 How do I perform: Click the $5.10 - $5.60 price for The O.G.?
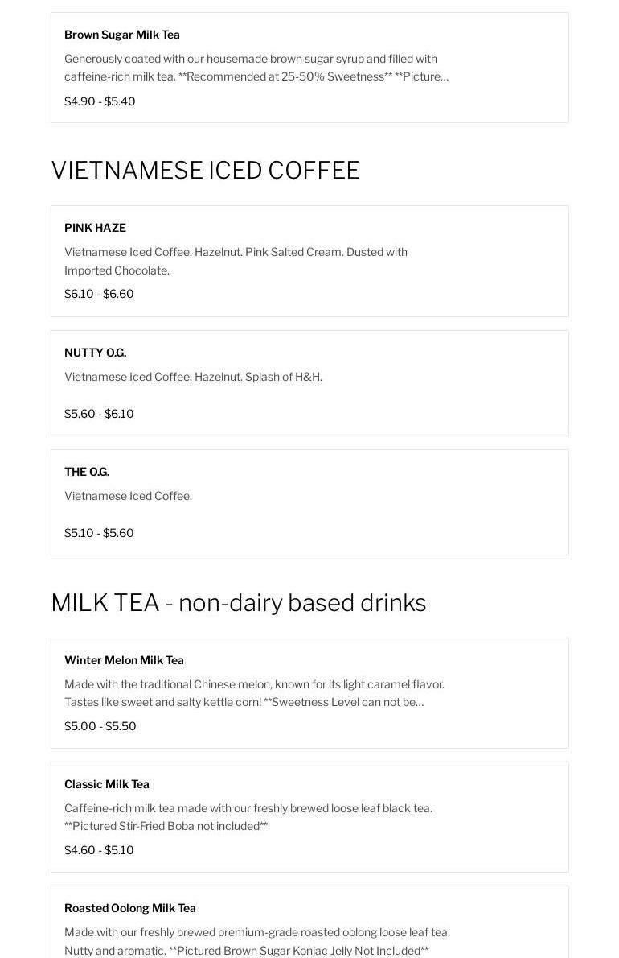click(x=99, y=533)
